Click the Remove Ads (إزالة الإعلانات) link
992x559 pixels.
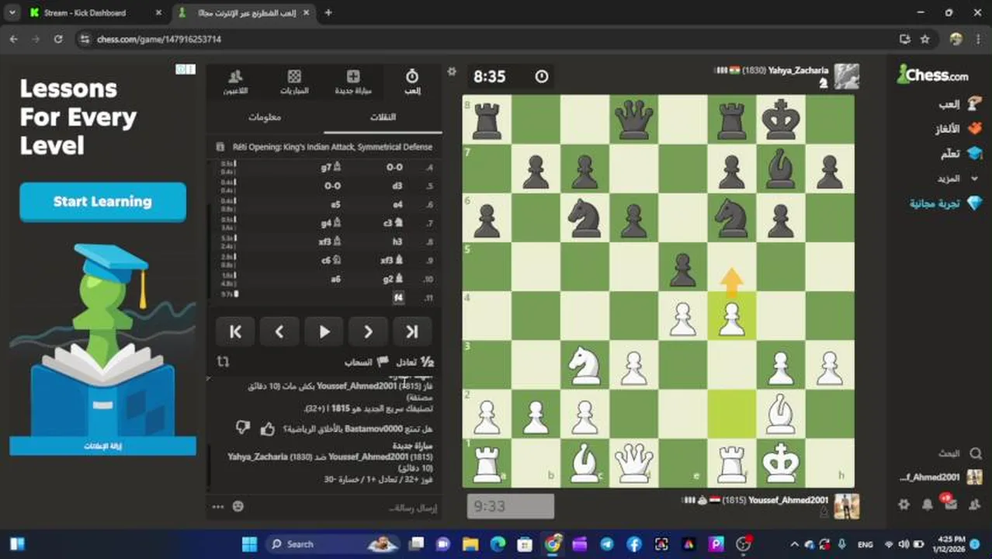coord(102,446)
